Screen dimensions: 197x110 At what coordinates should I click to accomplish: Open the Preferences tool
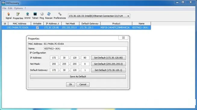point(60,16)
